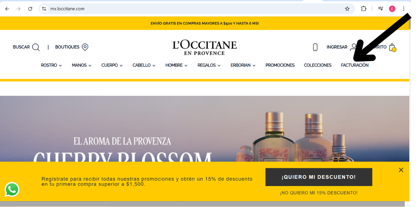Expand the ROSTRO dropdown menu
418x207 pixels.
[51, 65]
